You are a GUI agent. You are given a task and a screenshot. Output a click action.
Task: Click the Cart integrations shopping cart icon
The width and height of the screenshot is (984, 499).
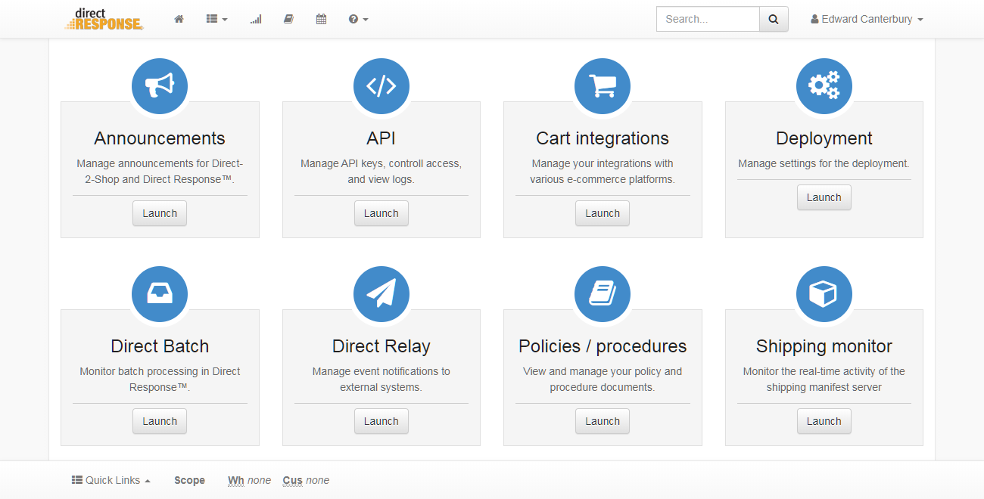(603, 86)
